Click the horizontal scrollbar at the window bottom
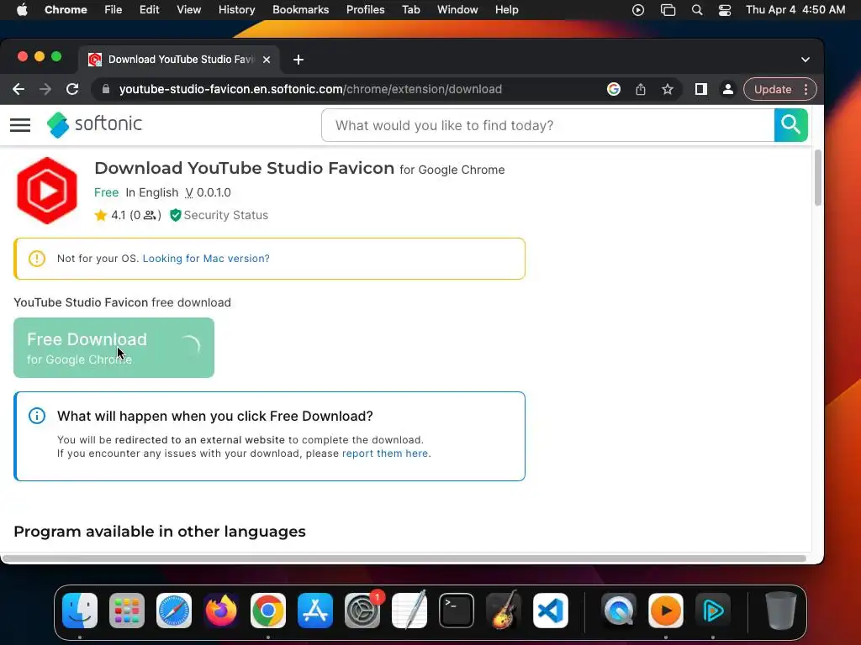 coord(404,558)
